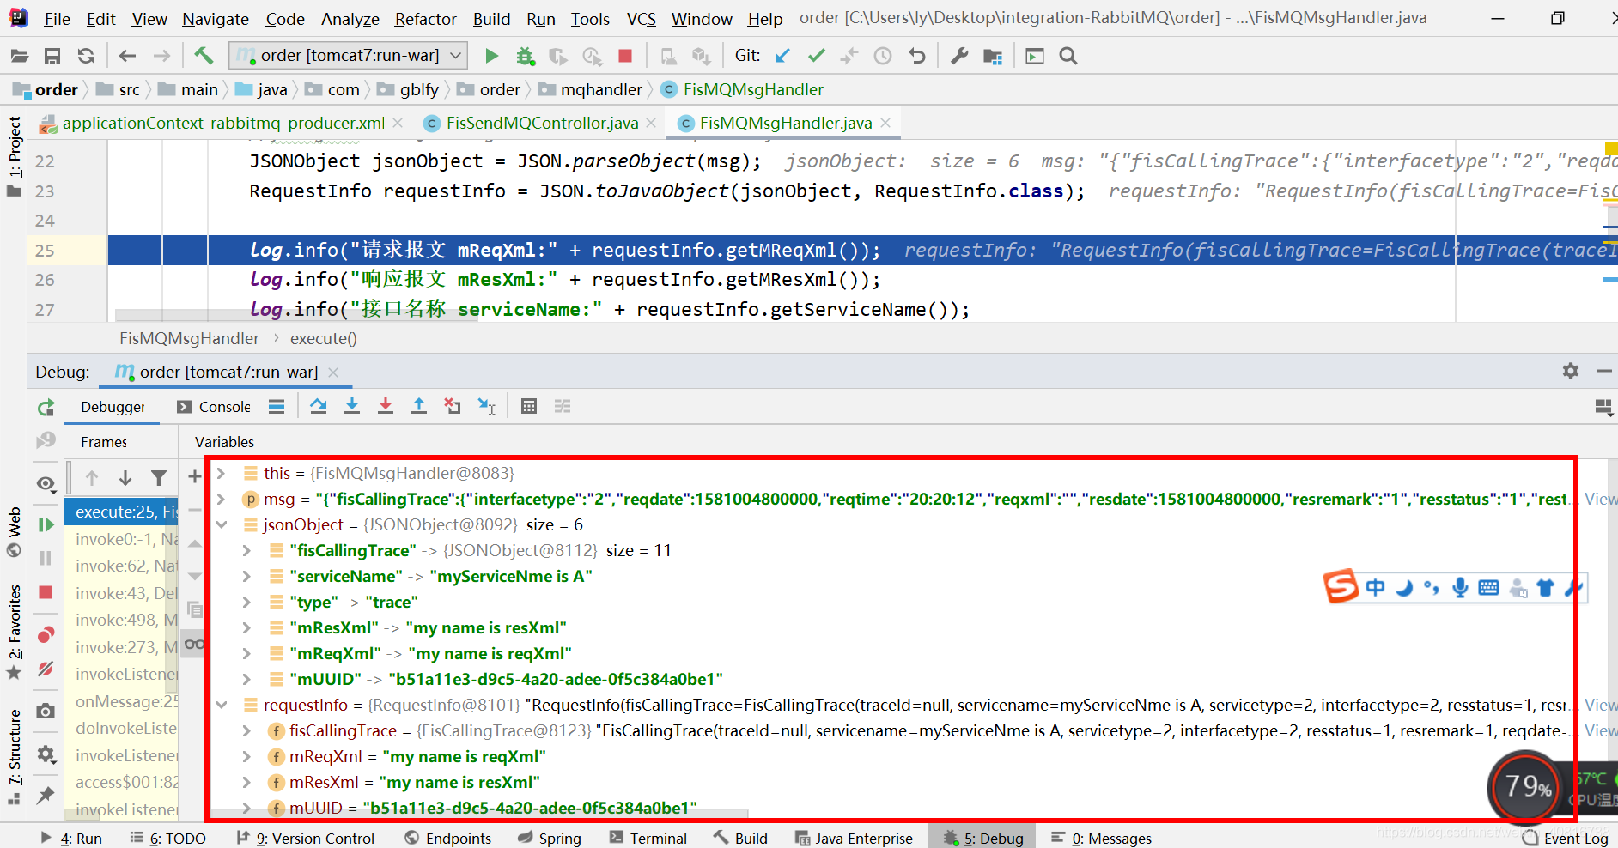This screenshot has width=1618, height=848.
Task: Collapse the jsonObject variable node
Action: [x=221, y=524]
